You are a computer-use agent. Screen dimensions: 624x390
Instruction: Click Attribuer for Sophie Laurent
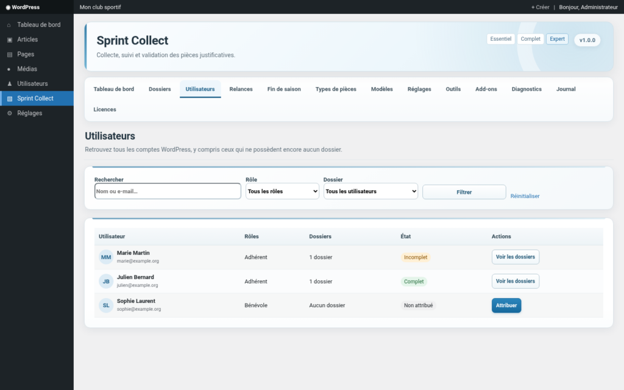coord(506,306)
